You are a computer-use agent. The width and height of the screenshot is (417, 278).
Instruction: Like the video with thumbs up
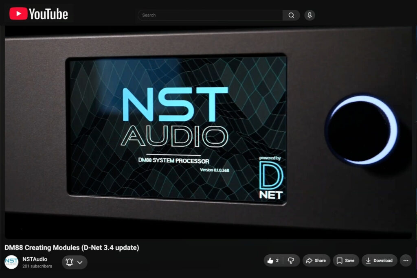click(273, 260)
